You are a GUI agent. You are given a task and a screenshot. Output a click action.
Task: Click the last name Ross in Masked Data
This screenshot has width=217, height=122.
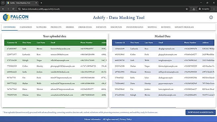coord(146,49)
